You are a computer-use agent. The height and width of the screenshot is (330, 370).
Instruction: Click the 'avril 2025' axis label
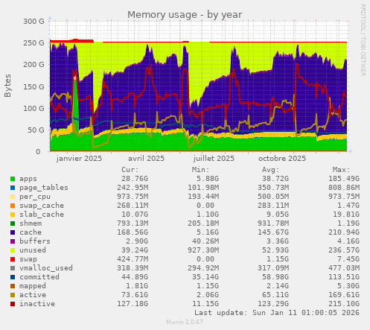pos(146,159)
